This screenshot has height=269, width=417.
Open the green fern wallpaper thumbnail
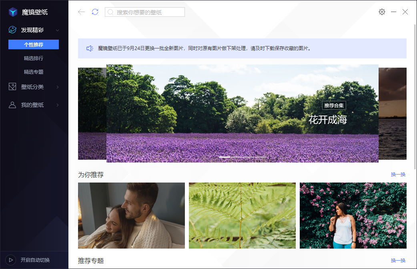point(242,215)
